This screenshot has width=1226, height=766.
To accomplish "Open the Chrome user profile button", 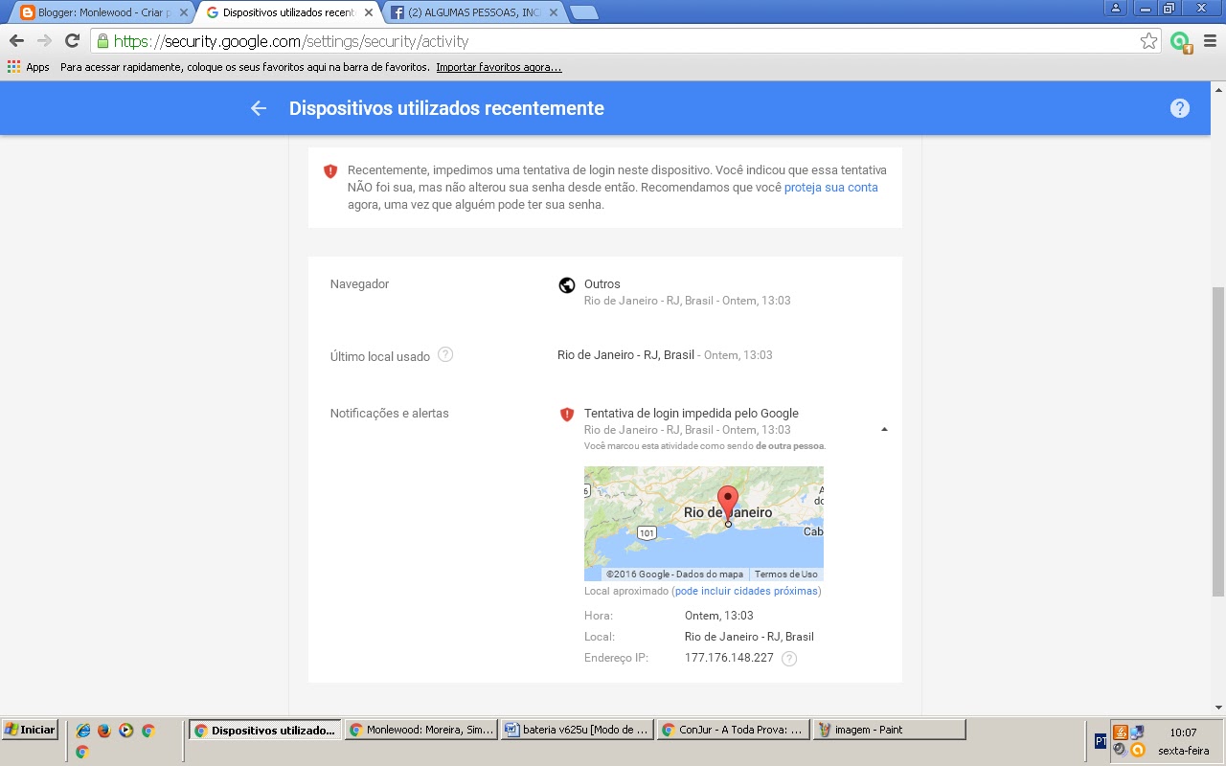I will (x=1115, y=8).
